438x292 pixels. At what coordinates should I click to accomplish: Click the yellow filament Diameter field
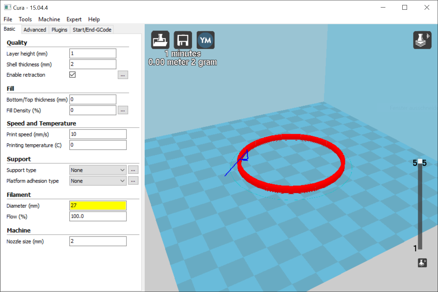pos(98,206)
